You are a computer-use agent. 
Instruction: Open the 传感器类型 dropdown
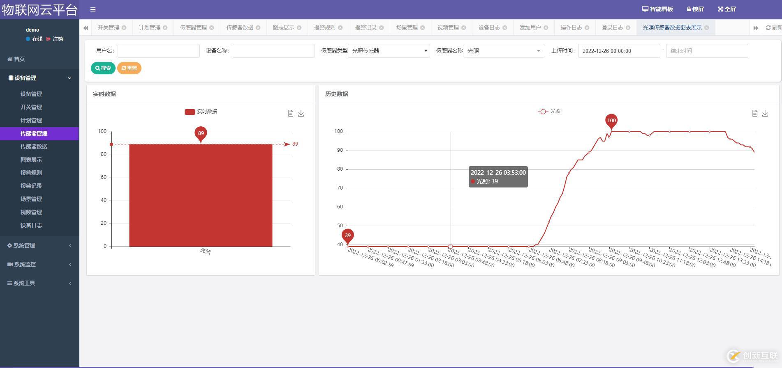click(389, 51)
